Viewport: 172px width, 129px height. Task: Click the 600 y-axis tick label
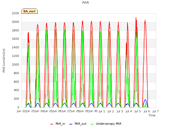pyautogui.click(x=16, y=82)
